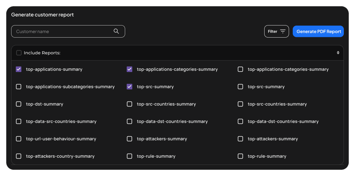Image resolution: width=355 pixels, height=176 pixels.
Task: Check the top-dst-summary checkbox
Action: click(19, 104)
